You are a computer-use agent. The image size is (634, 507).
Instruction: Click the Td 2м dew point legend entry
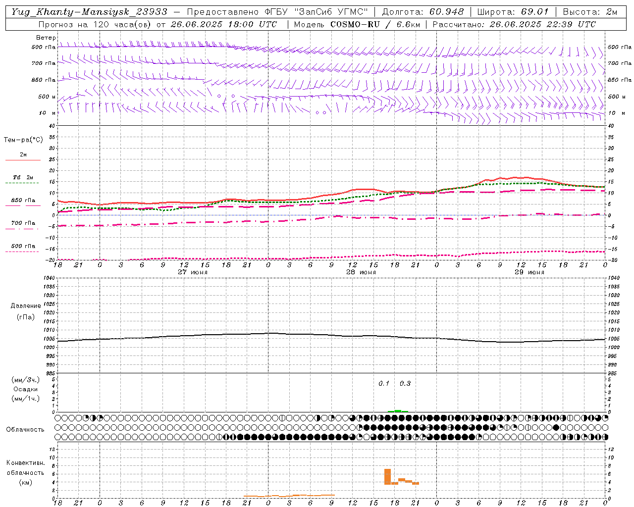[x=23, y=177]
